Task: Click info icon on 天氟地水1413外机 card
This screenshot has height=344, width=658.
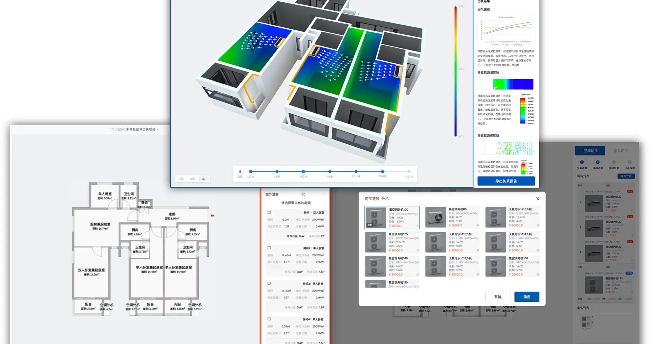Action: 477,250
